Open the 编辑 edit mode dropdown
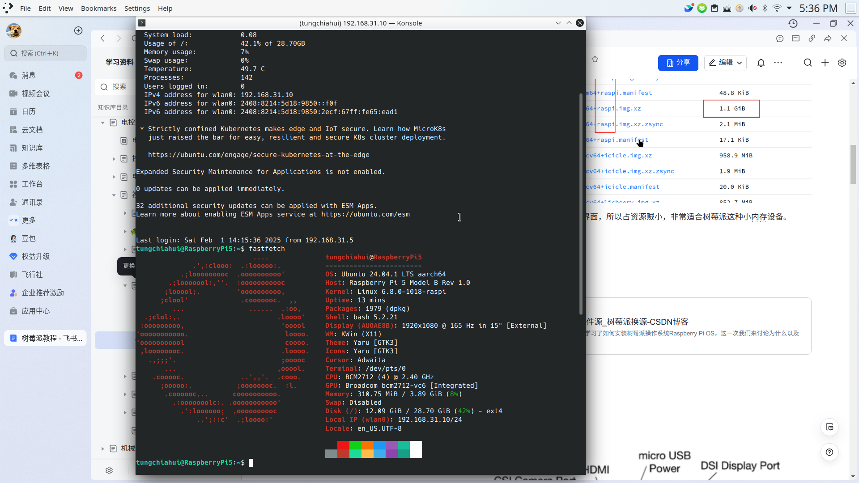This screenshot has width=859, height=483. click(x=725, y=63)
